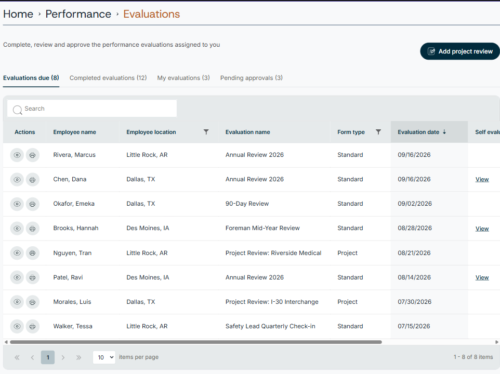This screenshot has width=500, height=374.
Task: Open the eye icon in Ravi Patel's row
Action: (x=17, y=277)
